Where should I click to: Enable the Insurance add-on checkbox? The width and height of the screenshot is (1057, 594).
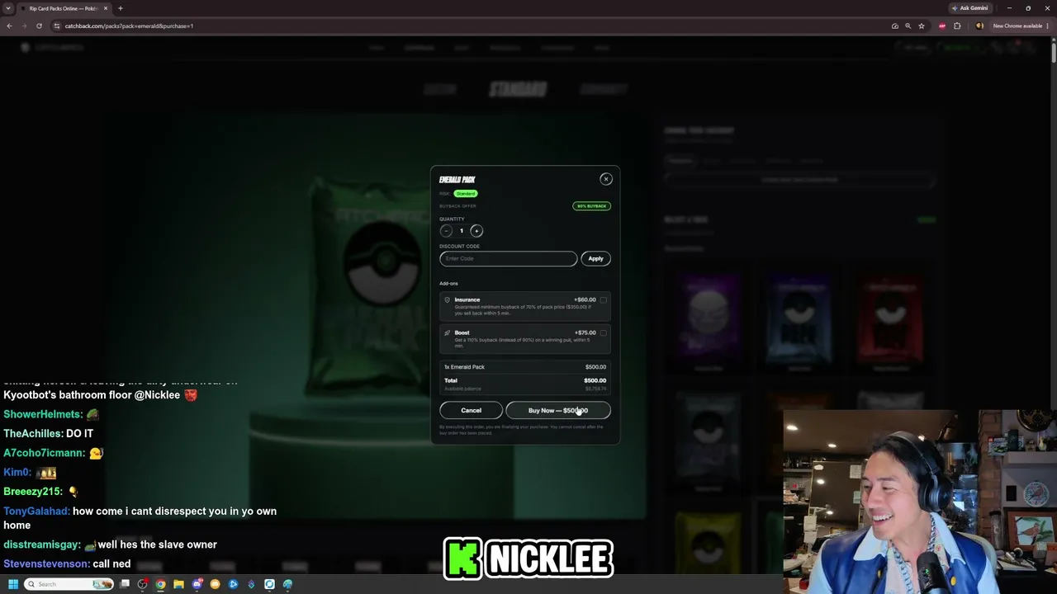coord(604,300)
